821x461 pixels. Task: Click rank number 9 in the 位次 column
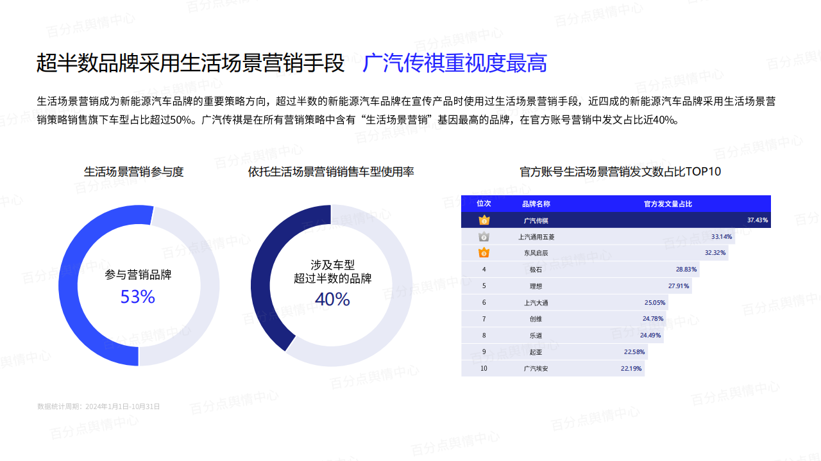(x=484, y=352)
